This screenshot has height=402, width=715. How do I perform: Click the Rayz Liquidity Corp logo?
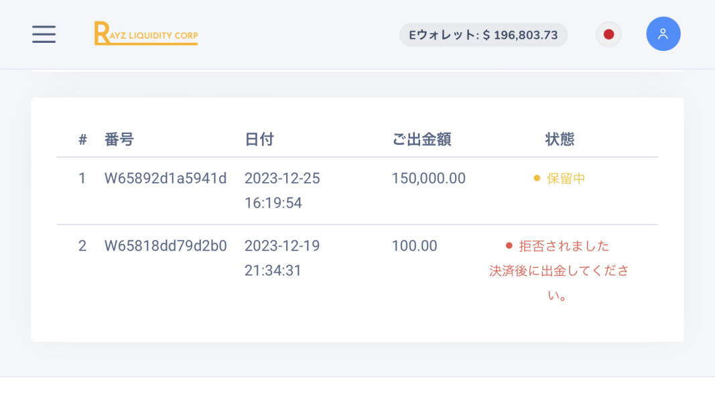(146, 33)
